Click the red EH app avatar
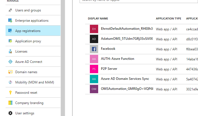Viewport: 198px width, 116px height. 94,29
